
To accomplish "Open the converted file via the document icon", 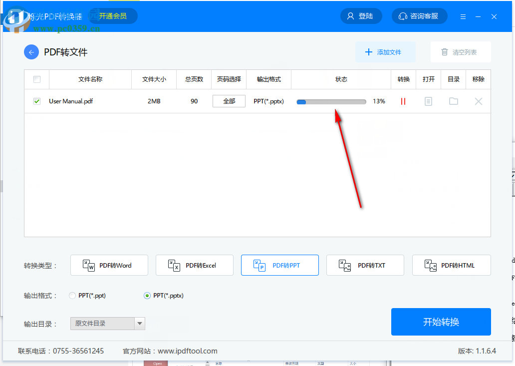I will pyautogui.click(x=428, y=101).
